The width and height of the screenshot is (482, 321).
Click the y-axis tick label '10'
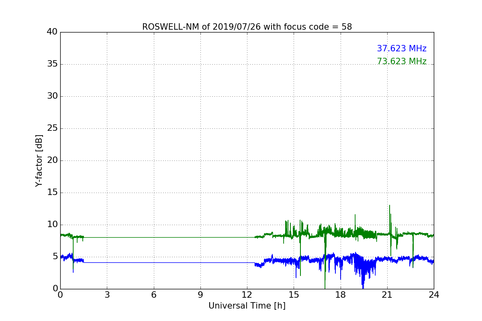[x=53, y=225]
